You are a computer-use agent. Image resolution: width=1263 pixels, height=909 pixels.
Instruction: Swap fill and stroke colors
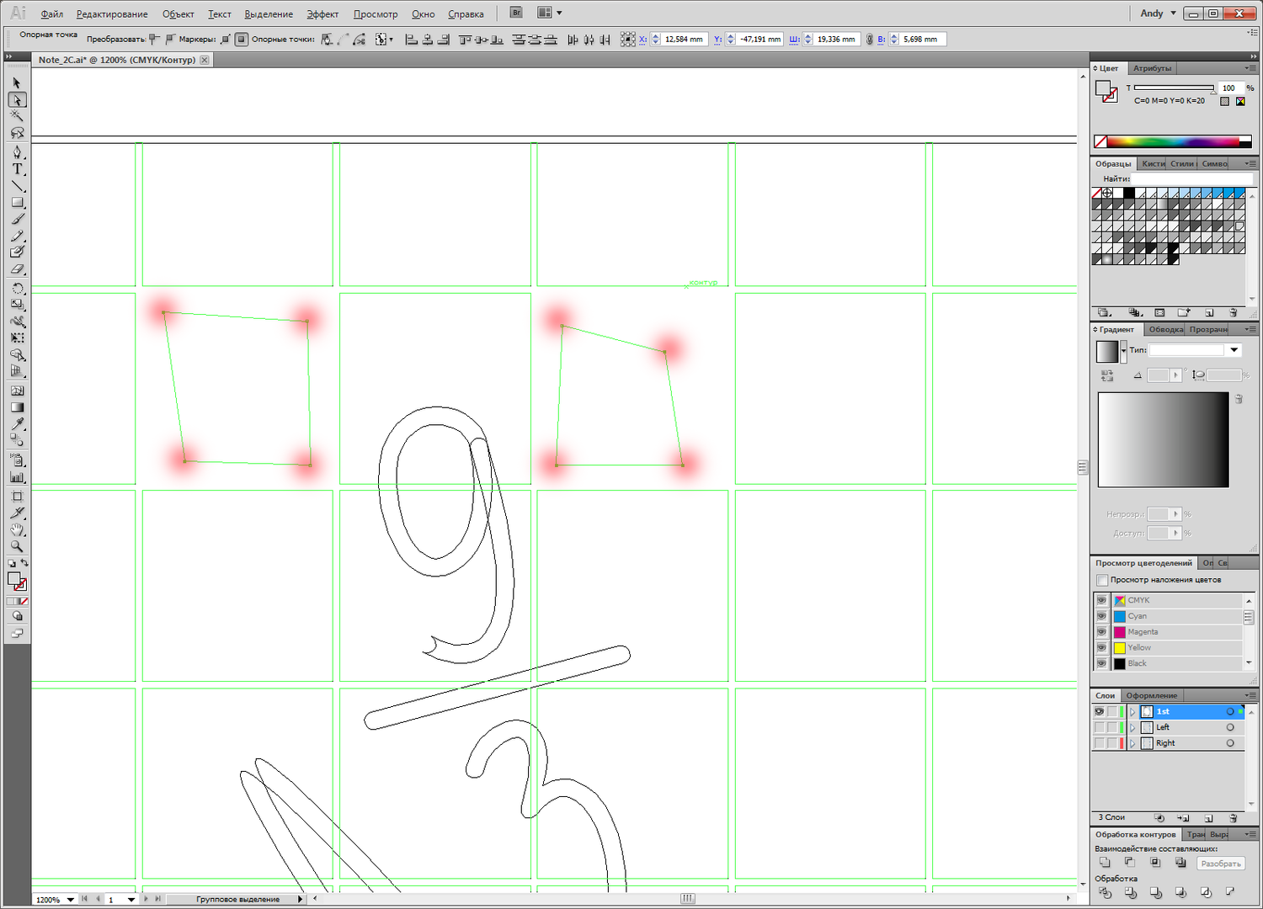click(24, 563)
